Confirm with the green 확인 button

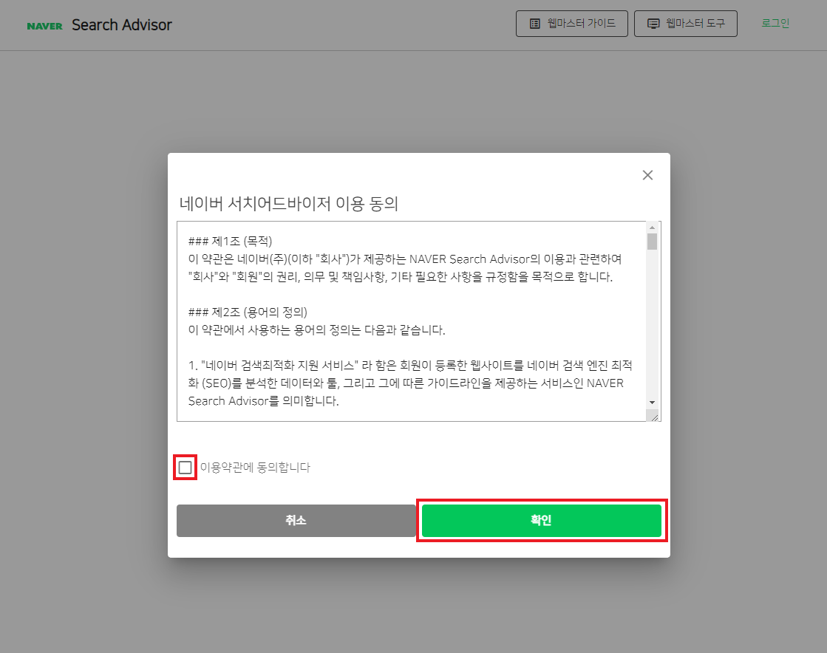pos(542,521)
